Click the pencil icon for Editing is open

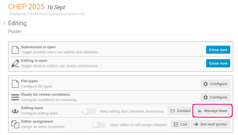[15, 63]
